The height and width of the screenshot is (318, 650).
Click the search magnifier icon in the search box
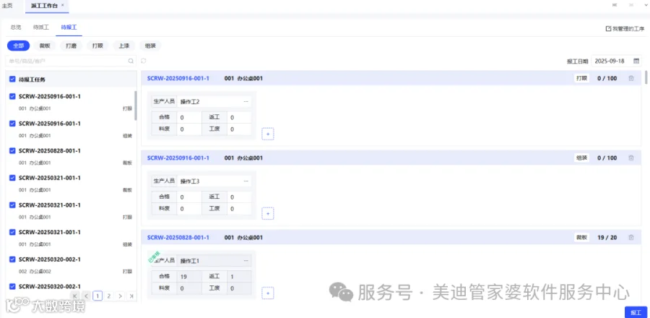[131, 61]
